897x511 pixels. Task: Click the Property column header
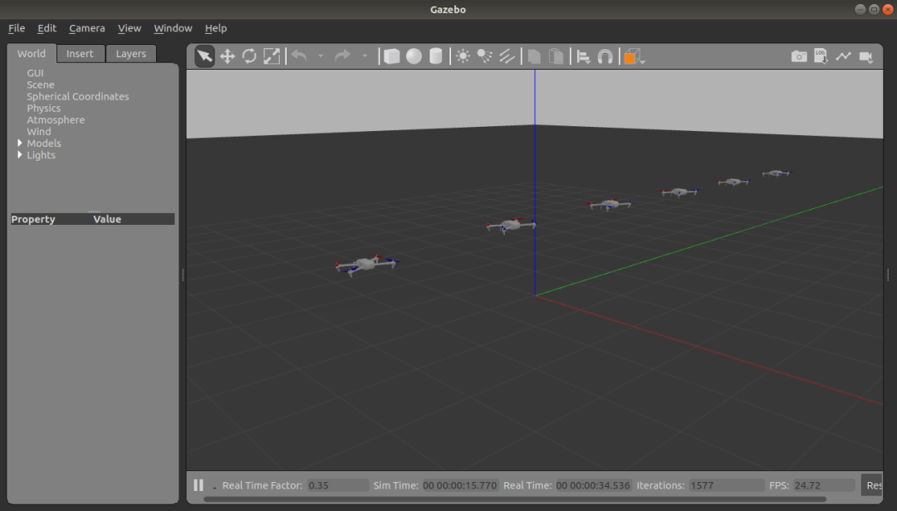tap(33, 219)
